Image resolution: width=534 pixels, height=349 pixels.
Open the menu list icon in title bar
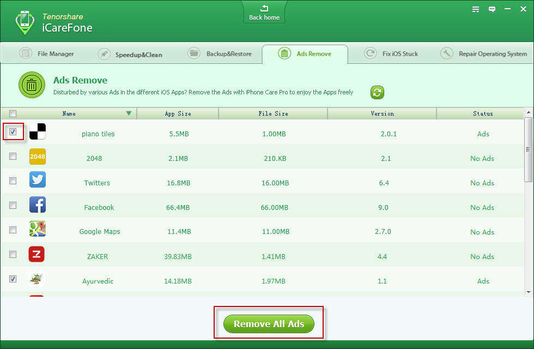coord(475,9)
